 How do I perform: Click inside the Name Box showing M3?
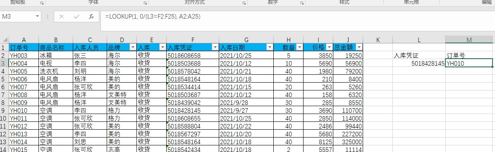pos(17,17)
